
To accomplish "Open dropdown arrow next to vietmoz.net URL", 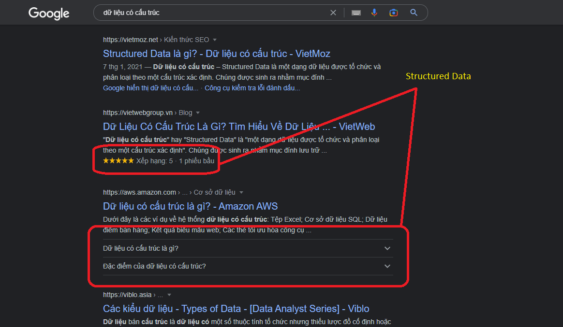I will pos(215,40).
